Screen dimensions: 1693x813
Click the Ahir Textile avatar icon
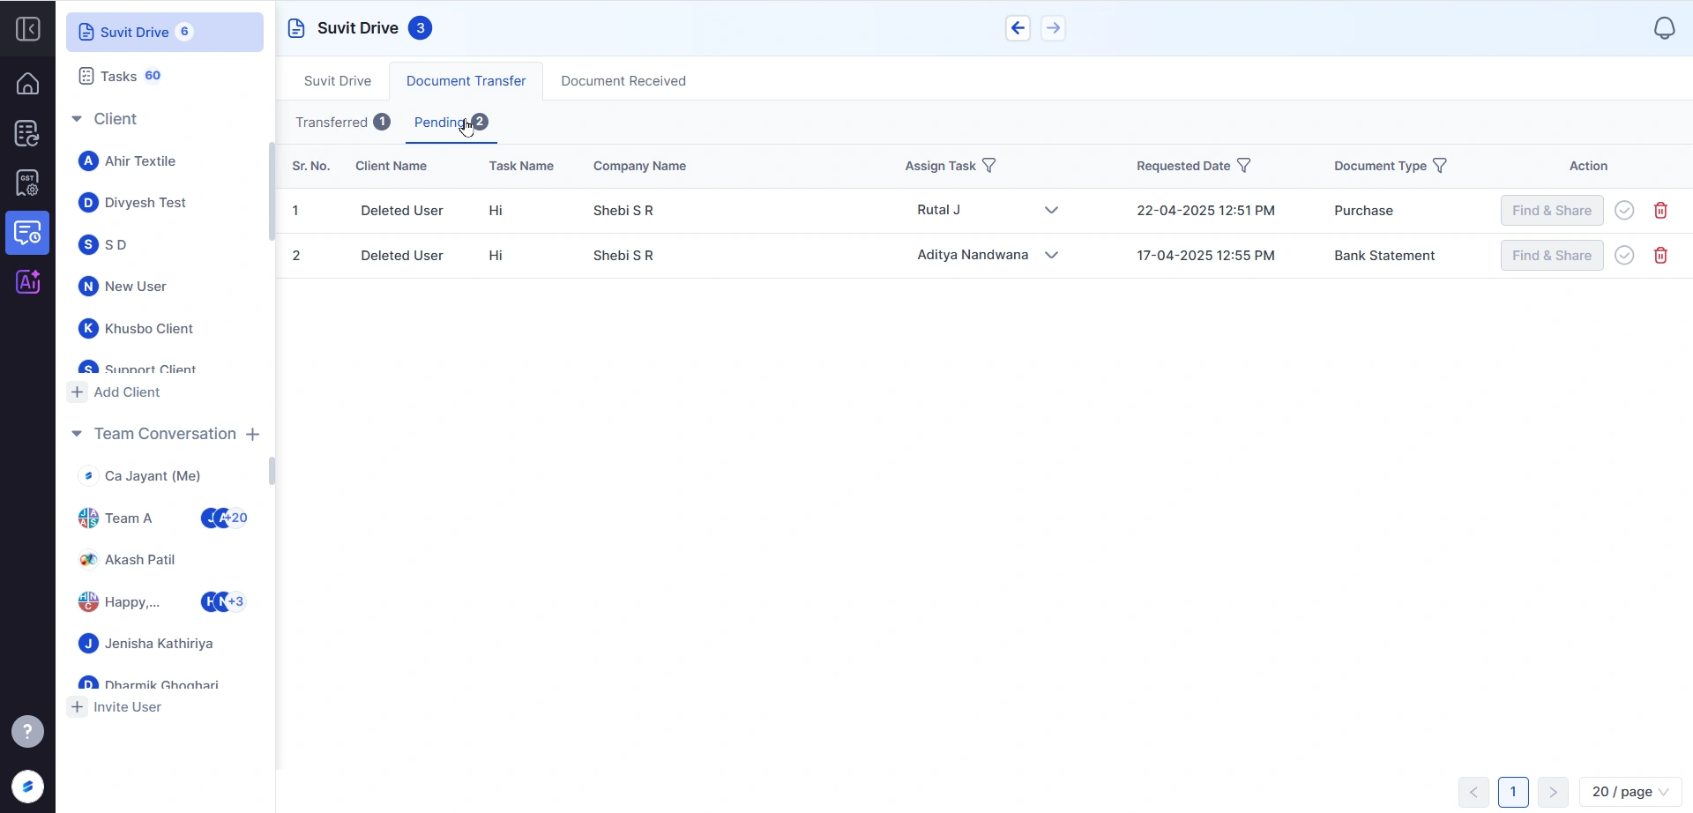88,161
